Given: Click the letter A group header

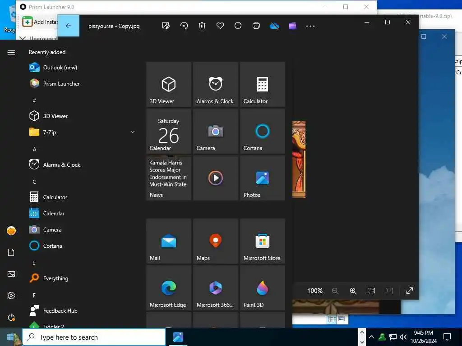Looking at the screenshot, I should click(34, 150).
